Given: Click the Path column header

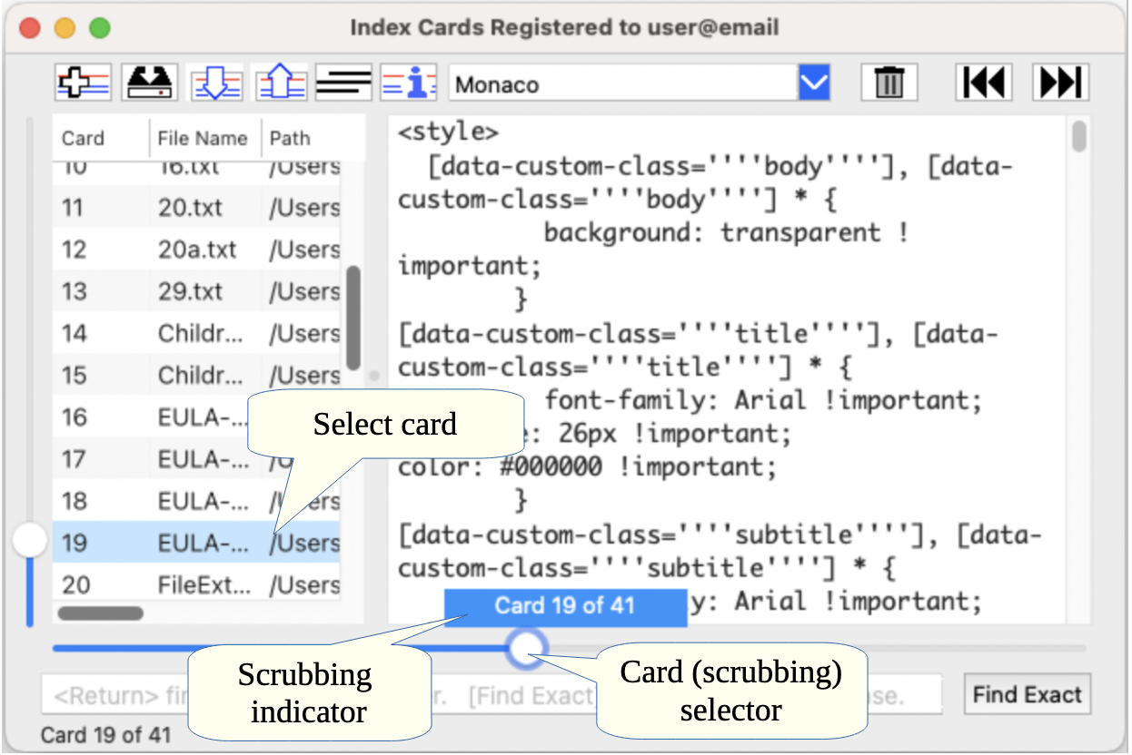Looking at the screenshot, I should tap(291, 138).
